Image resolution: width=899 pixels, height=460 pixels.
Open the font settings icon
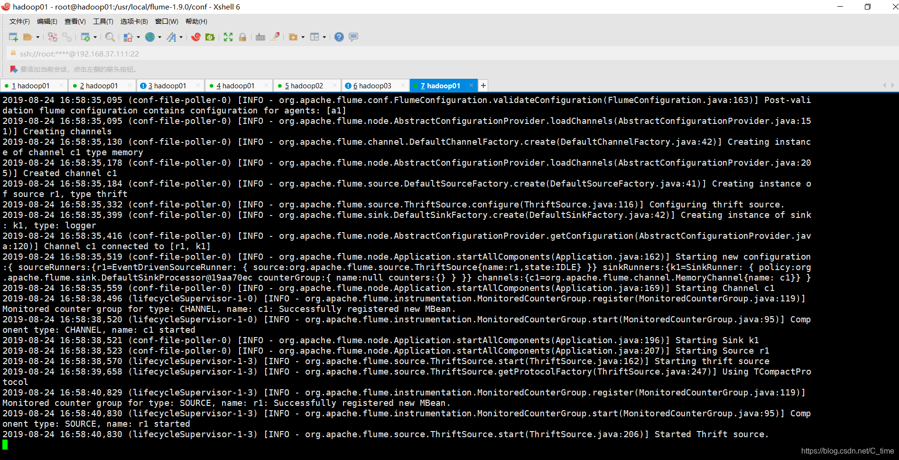171,37
